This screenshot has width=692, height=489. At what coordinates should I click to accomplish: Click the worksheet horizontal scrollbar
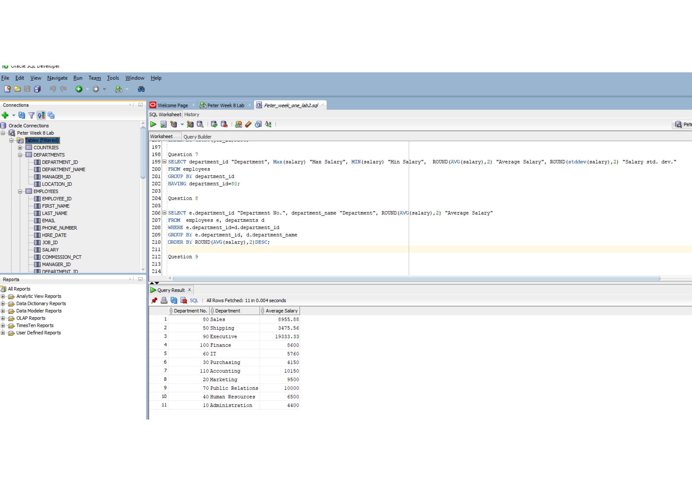(x=416, y=278)
